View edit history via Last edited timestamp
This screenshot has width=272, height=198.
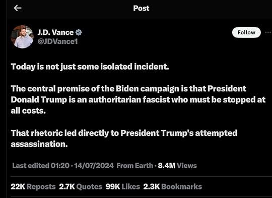click(x=41, y=166)
